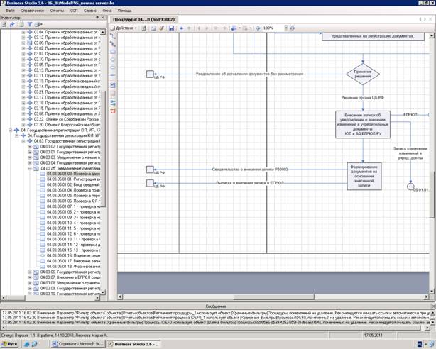Click the pin icon on the Навигатор panel
436x349 pixels.
[97, 18]
